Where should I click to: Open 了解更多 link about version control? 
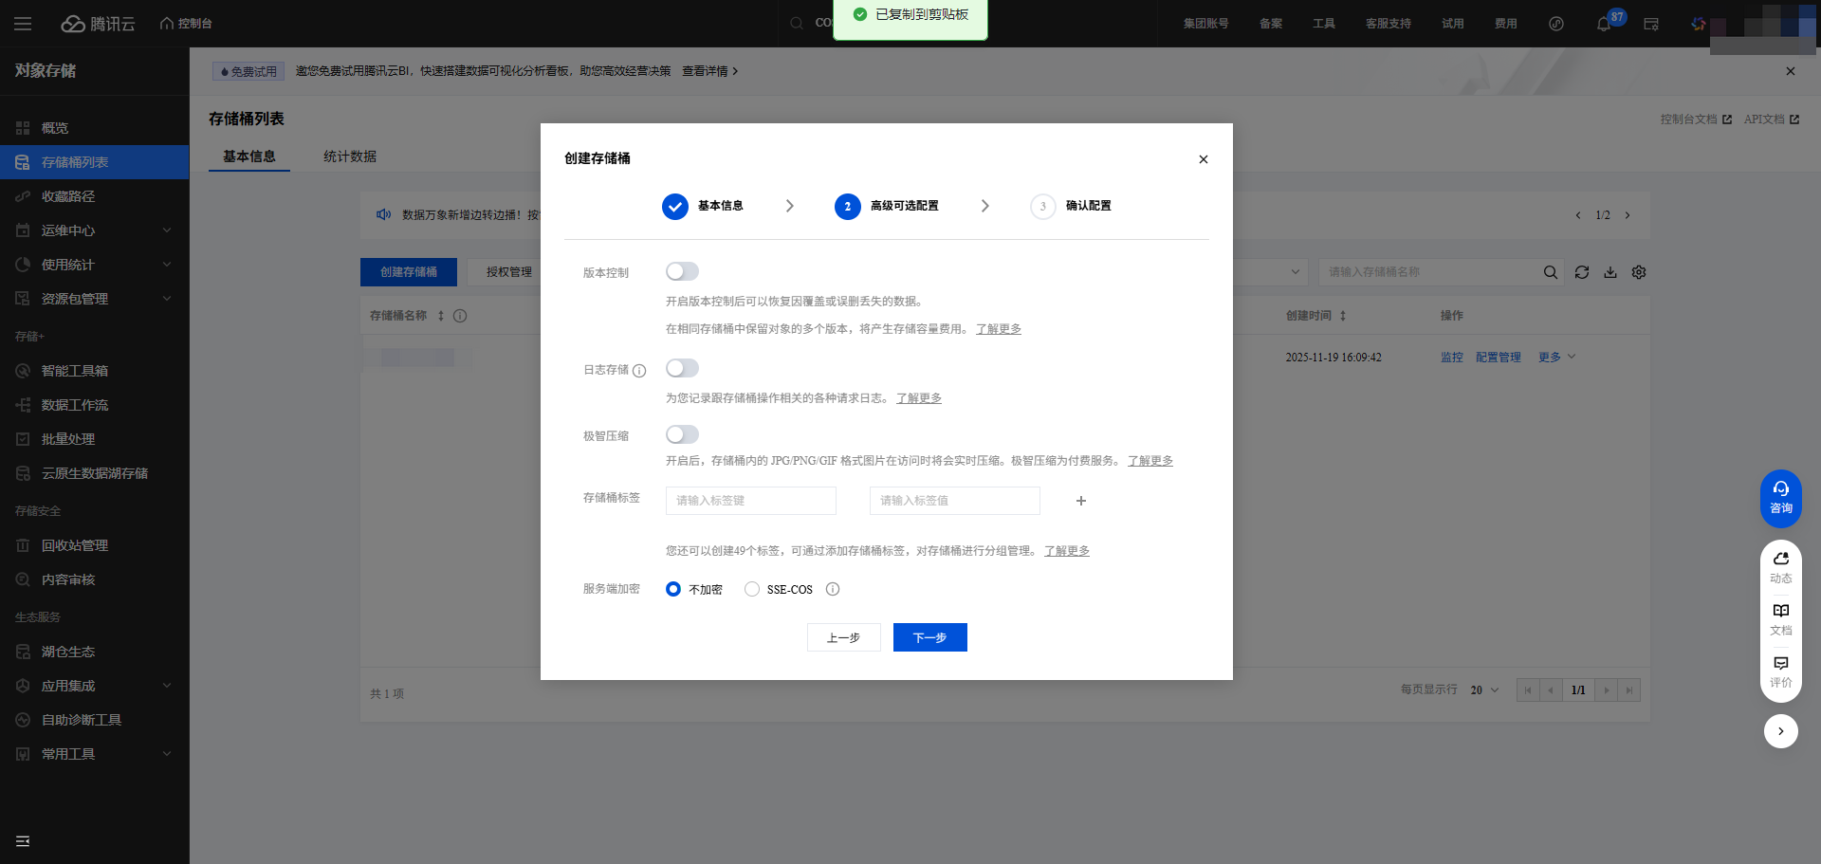[x=998, y=329]
